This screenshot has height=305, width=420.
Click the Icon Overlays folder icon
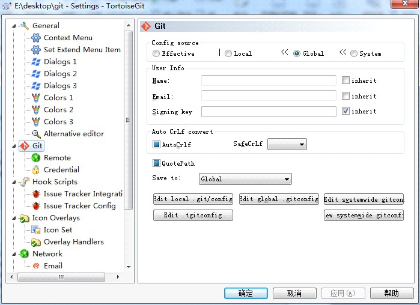click(x=25, y=219)
